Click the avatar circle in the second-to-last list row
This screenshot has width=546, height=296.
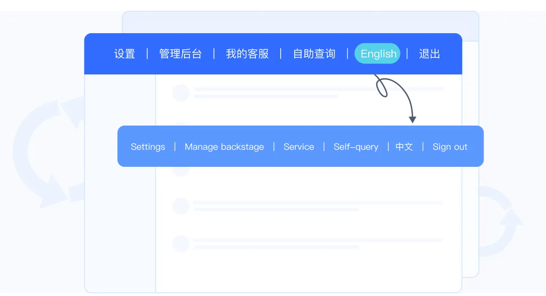(x=181, y=206)
